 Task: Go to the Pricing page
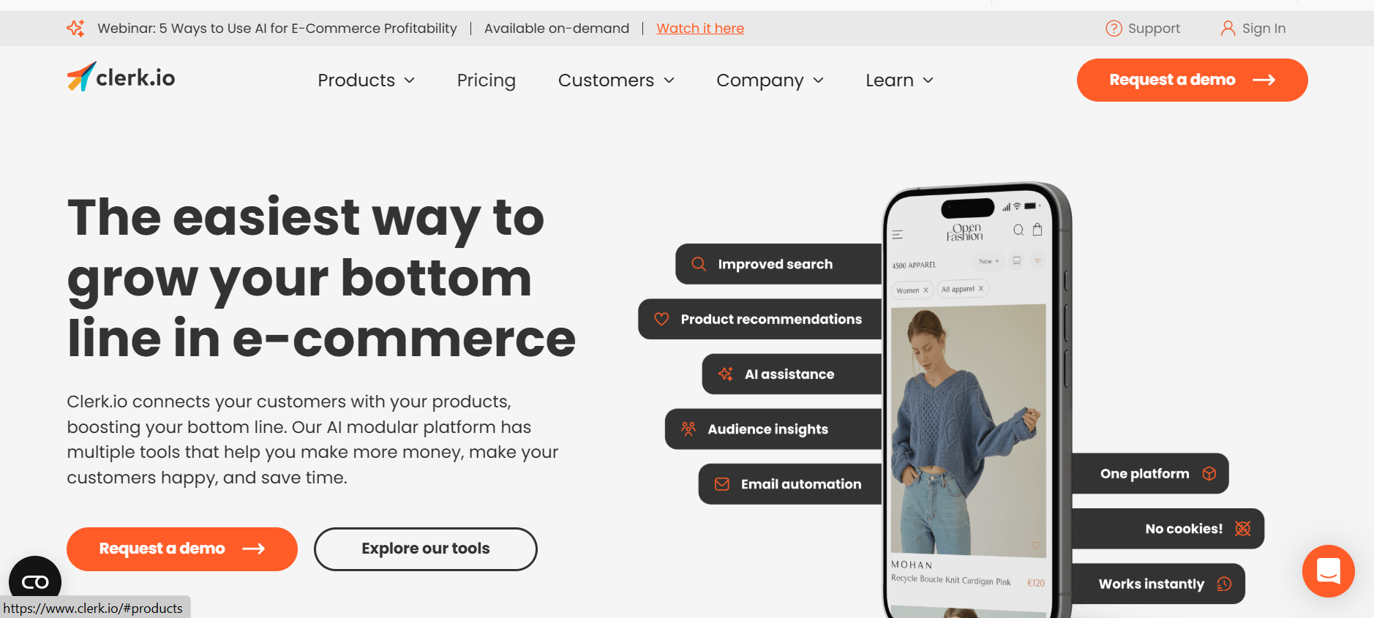pos(487,80)
